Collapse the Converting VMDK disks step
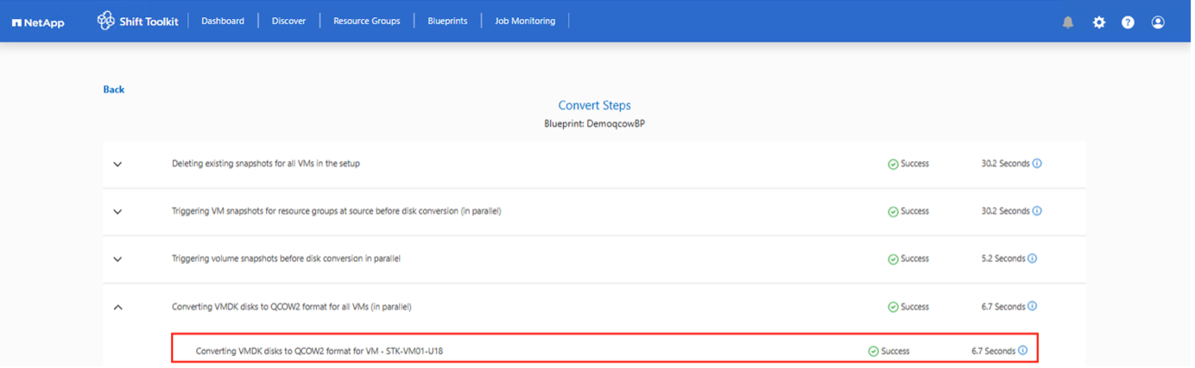 pos(118,307)
